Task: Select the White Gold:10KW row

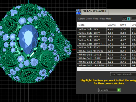Action: (107, 58)
